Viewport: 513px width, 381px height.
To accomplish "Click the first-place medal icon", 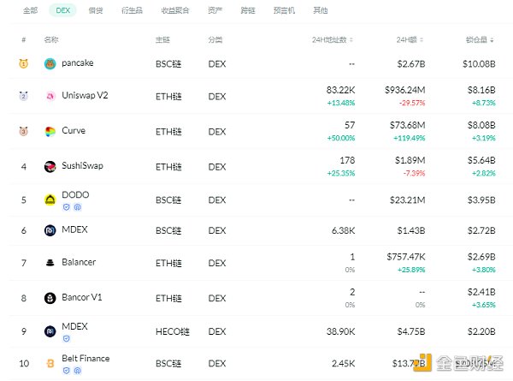I will 24,63.
